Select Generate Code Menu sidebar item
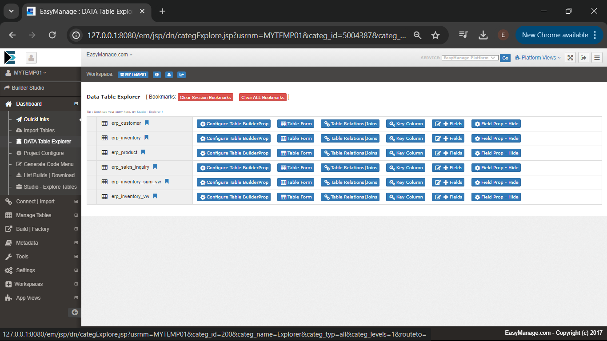607x341 pixels. click(x=48, y=164)
